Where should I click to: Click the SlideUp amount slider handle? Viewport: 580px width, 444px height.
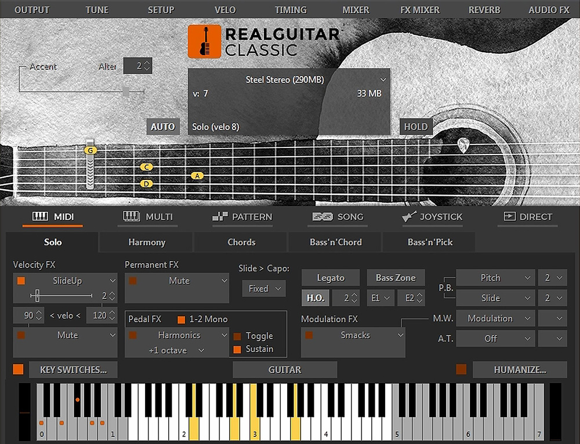click(37, 295)
